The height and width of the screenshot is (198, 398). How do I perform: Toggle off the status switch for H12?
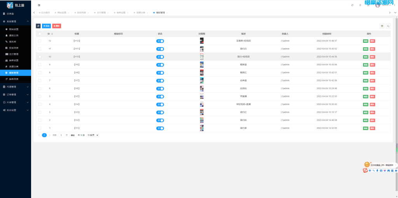[x=160, y=41]
